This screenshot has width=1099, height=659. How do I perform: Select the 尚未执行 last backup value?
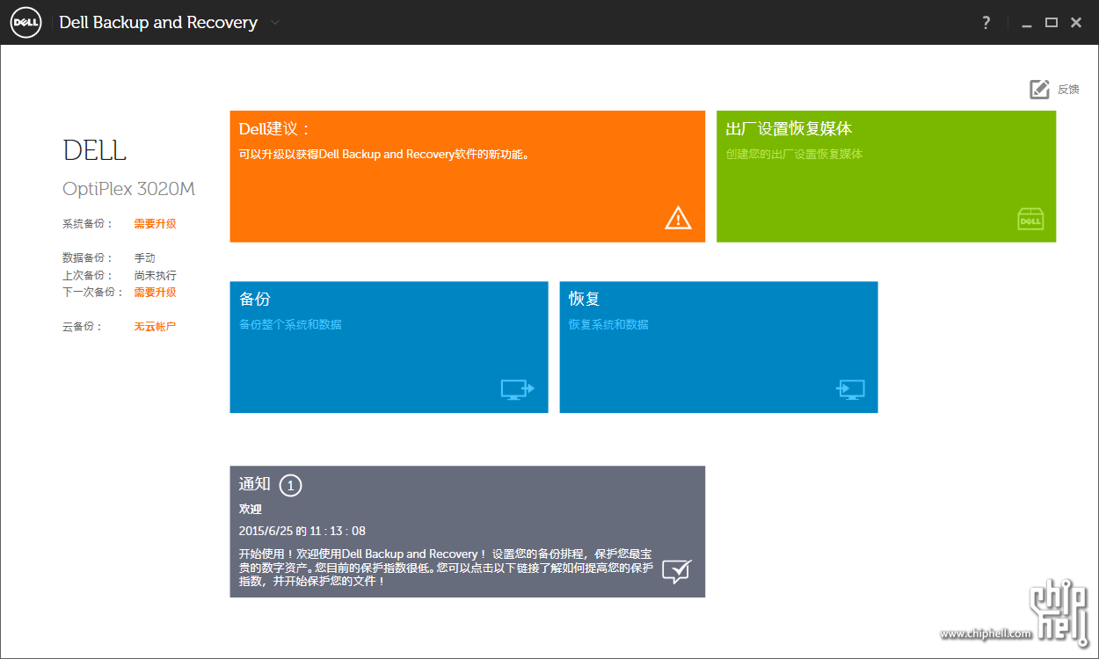tap(155, 275)
